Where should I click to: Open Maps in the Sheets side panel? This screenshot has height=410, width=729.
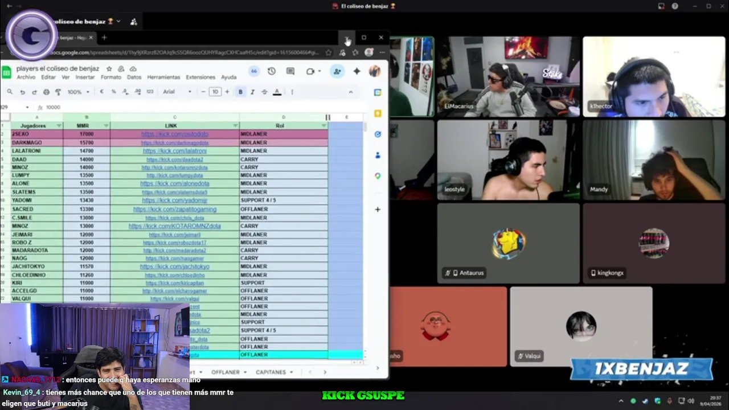point(378,176)
